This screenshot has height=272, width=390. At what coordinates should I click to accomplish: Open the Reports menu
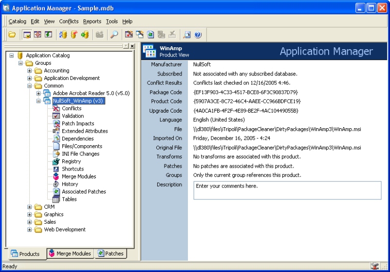92,21
